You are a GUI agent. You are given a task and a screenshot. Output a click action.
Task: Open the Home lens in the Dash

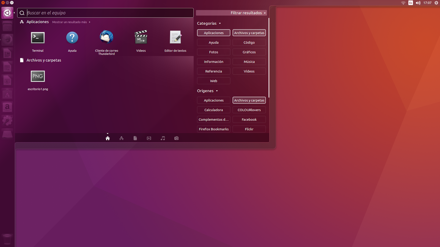tap(108, 138)
